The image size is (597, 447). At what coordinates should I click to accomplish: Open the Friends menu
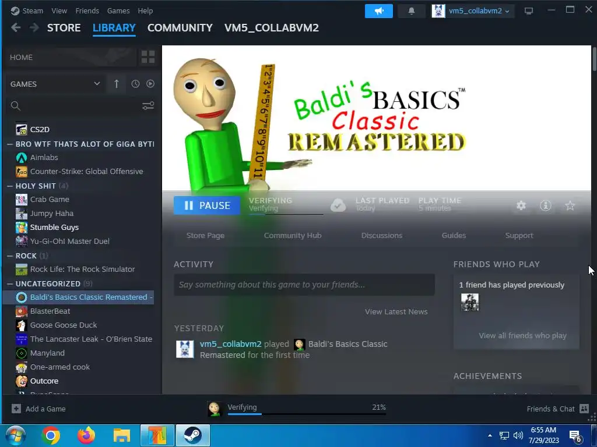coord(87,10)
